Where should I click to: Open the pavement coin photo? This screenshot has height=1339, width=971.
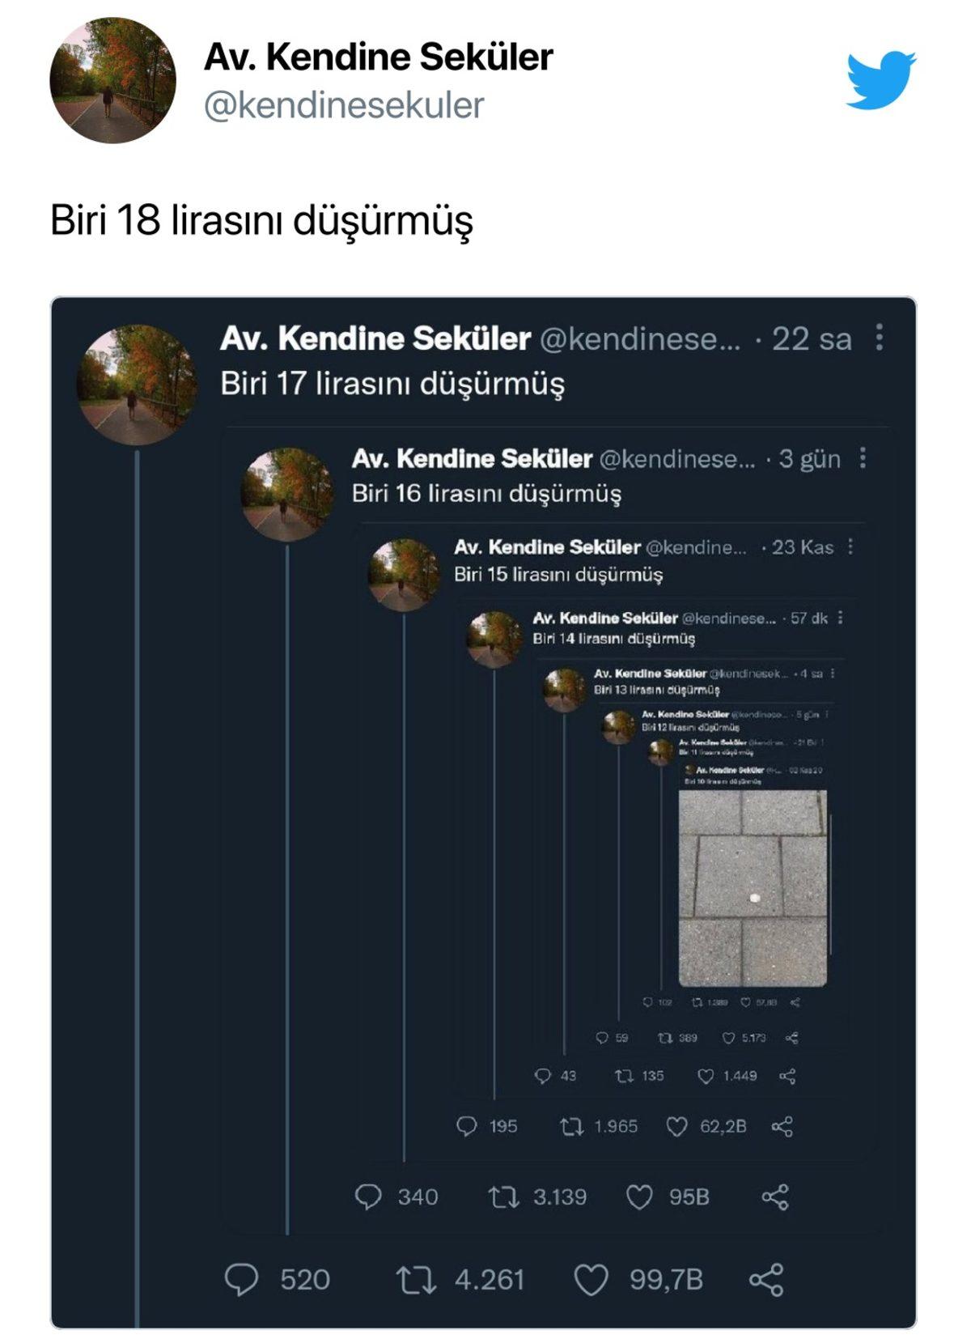point(753,888)
